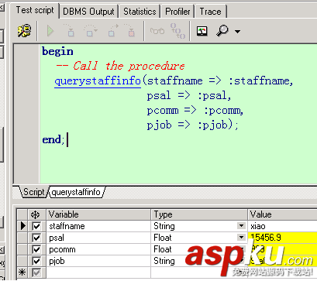Uncheck the pcomm variable checkbox
Image resolution: width=317 pixels, height=281 pixels.
click(36, 249)
